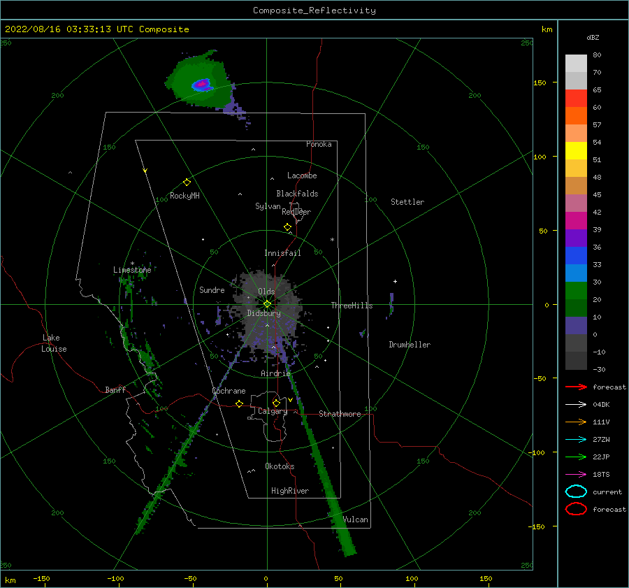Click the cyan 27ZW arrow icon
The height and width of the screenshot is (588, 629).
tap(576, 440)
